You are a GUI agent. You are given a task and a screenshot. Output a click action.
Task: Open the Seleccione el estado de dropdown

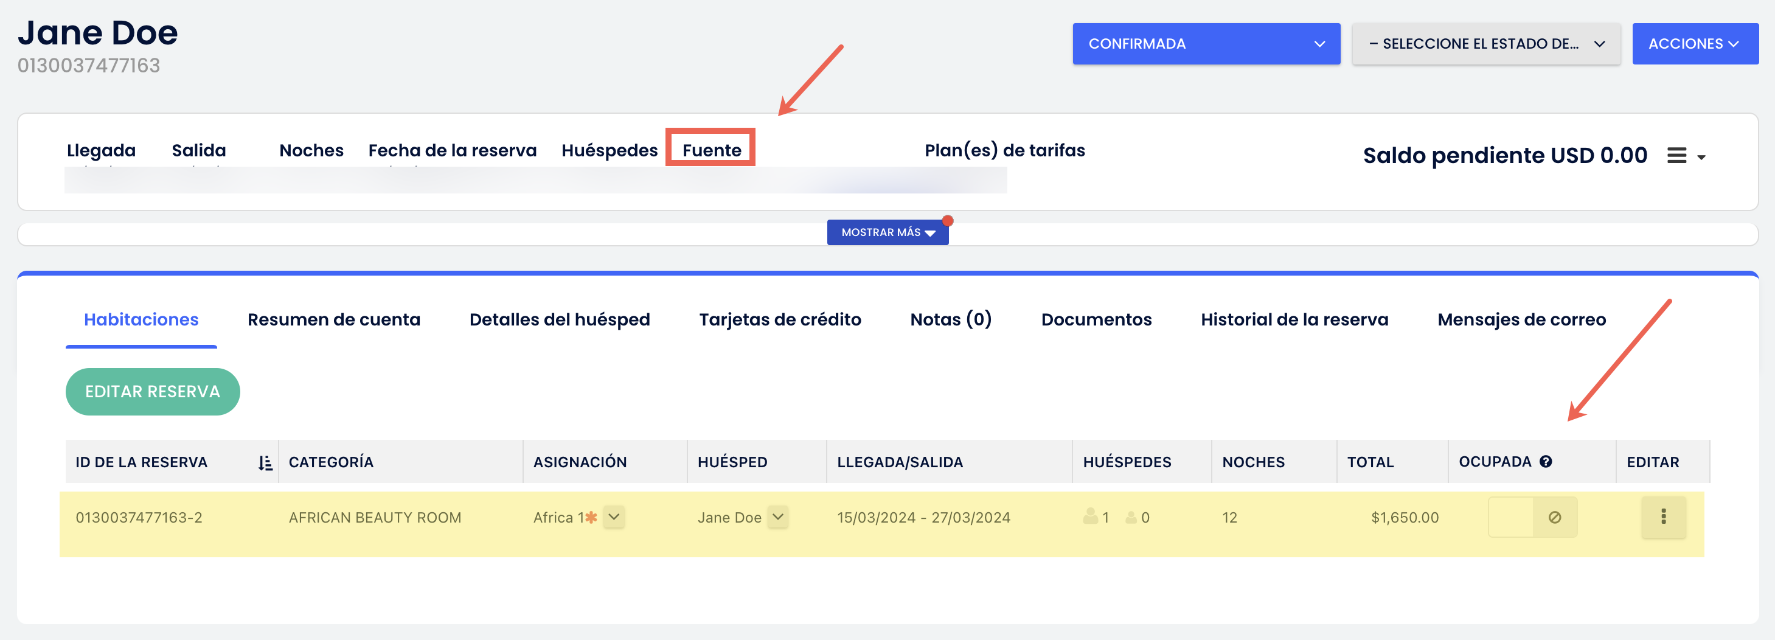point(1486,43)
